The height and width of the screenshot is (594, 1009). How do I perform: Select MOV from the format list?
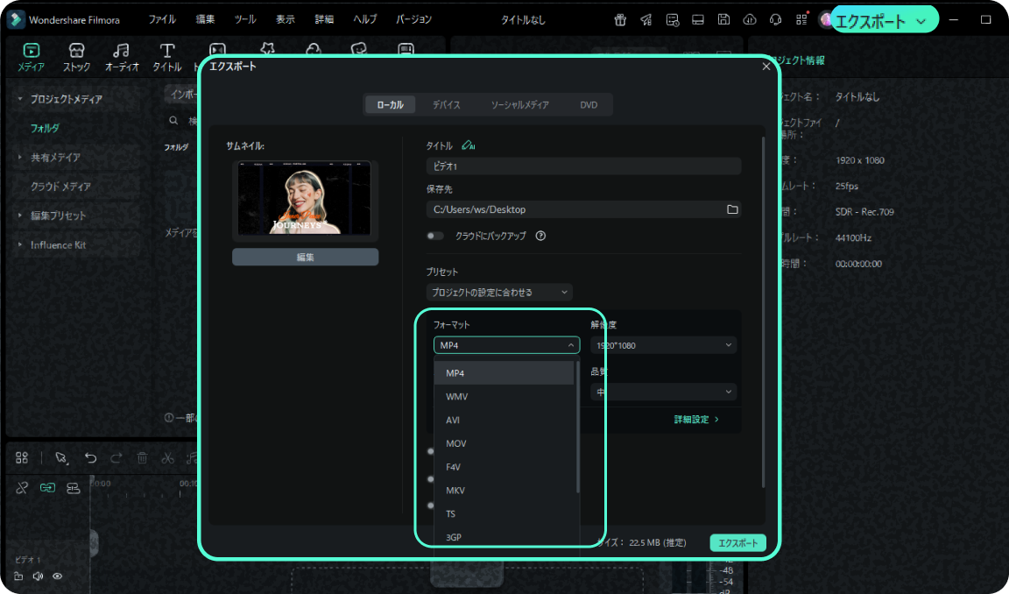[455, 443]
